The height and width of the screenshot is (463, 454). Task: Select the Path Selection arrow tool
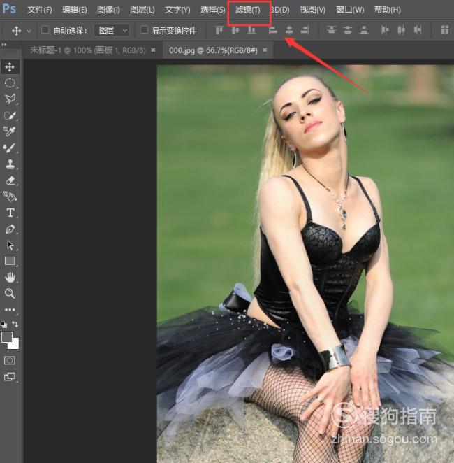10,245
